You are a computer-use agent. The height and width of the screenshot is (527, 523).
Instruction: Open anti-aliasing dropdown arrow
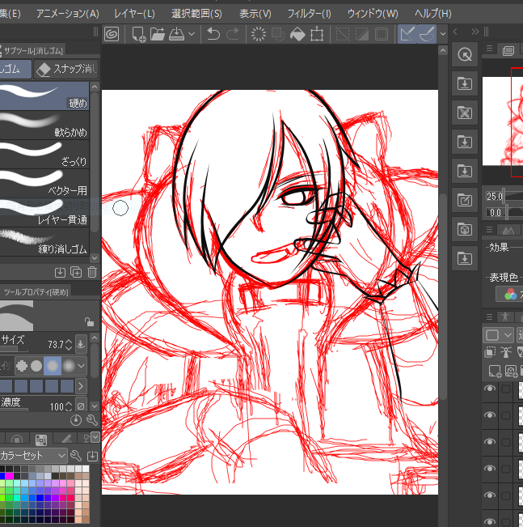click(82, 366)
